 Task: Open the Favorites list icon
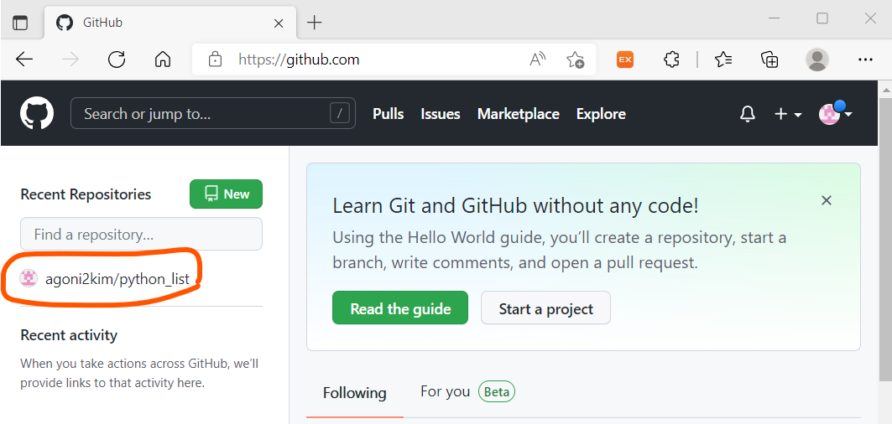pos(723,59)
